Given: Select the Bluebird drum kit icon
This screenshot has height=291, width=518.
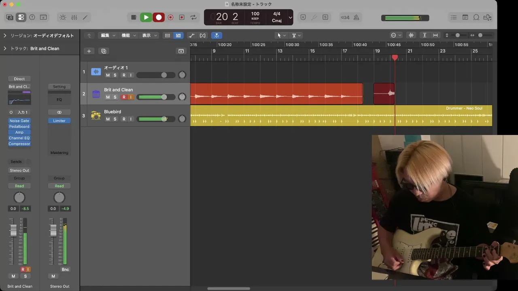Looking at the screenshot, I should (96, 116).
